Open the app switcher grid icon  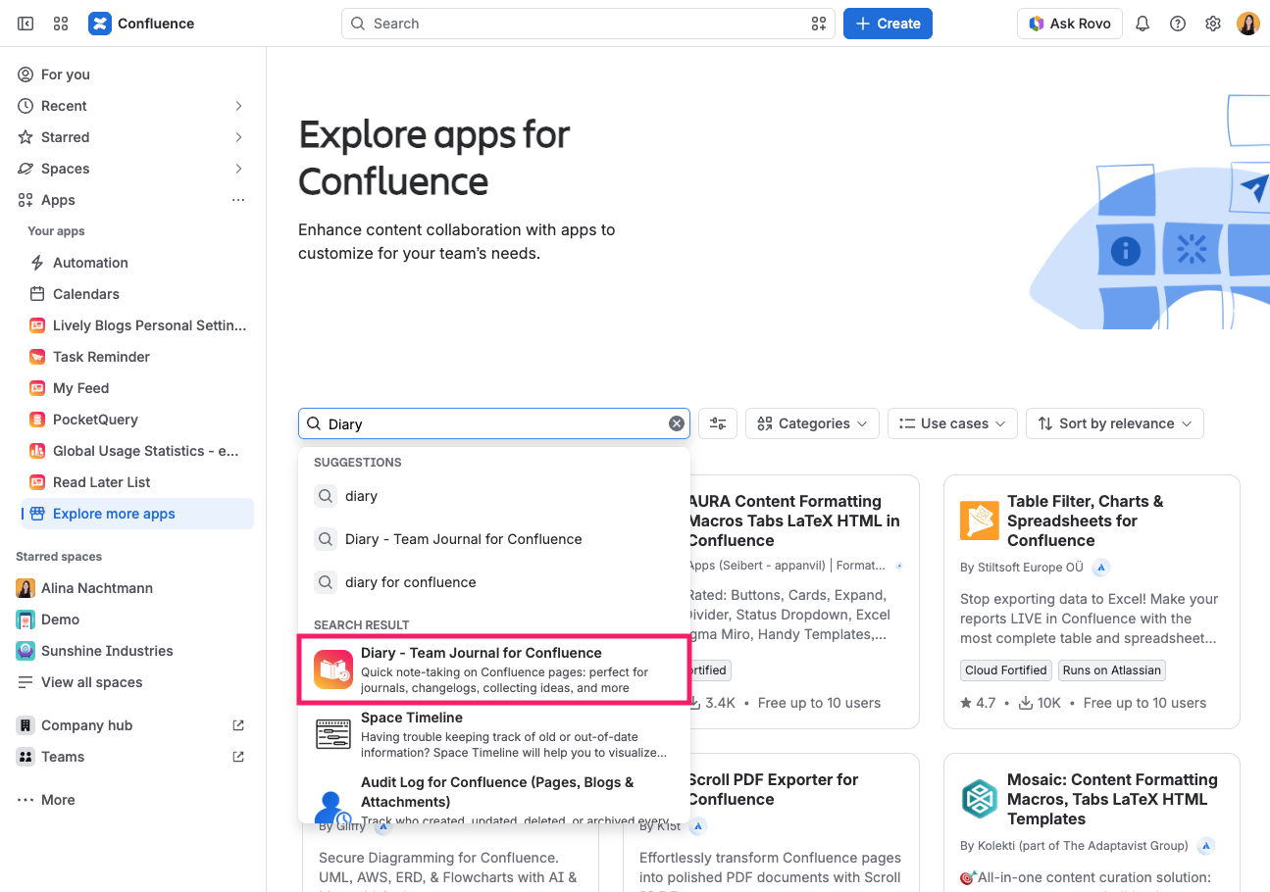coord(61,24)
